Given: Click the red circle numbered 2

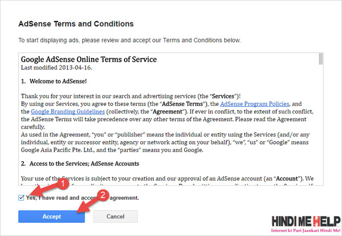Looking at the screenshot, I should (x=103, y=195).
